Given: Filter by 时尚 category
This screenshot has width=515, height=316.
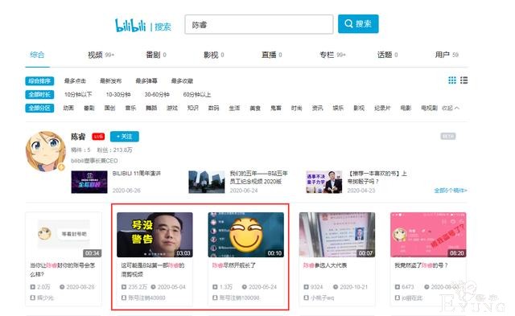Looking at the screenshot, I should click(296, 108).
